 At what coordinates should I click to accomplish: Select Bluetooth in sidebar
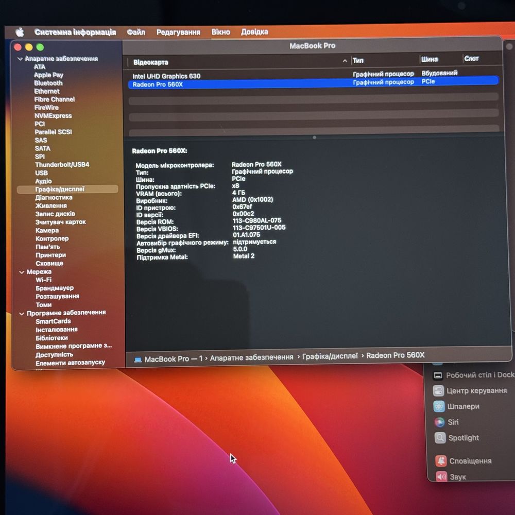coord(48,83)
